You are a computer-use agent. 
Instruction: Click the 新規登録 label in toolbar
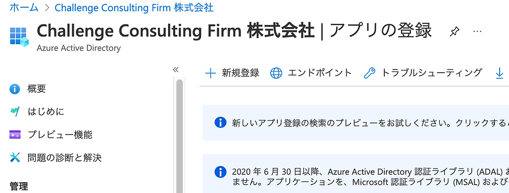click(240, 73)
